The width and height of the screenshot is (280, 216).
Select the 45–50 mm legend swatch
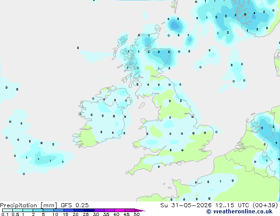[x=130, y=210]
